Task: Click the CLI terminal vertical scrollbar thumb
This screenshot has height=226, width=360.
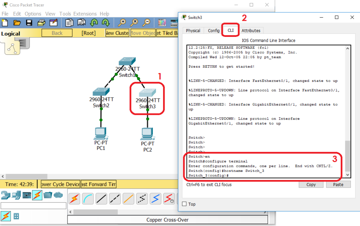Action: [x=348, y=156]
